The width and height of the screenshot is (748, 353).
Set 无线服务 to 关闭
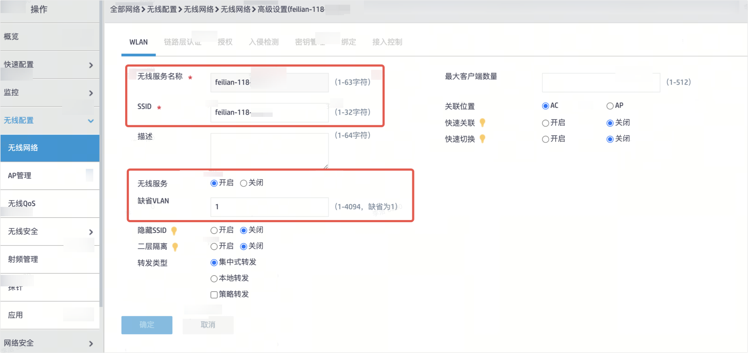[244, 184]
